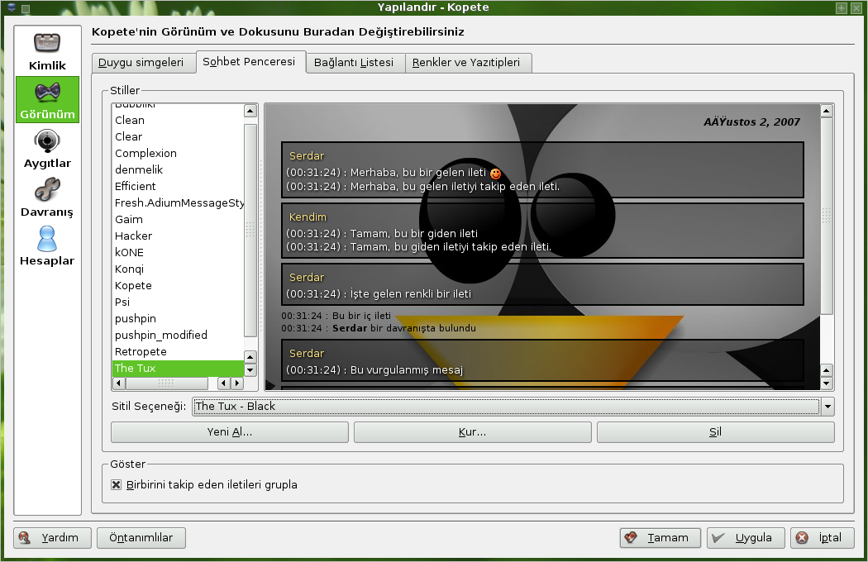This screenshot has width=868, height=562.
Task: Click style list scroll up arrow
Action: point(250,111)
